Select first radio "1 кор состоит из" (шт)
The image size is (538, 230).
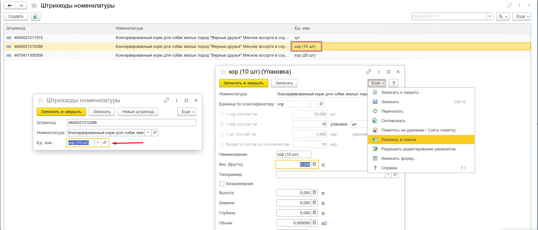pos(222,114)
